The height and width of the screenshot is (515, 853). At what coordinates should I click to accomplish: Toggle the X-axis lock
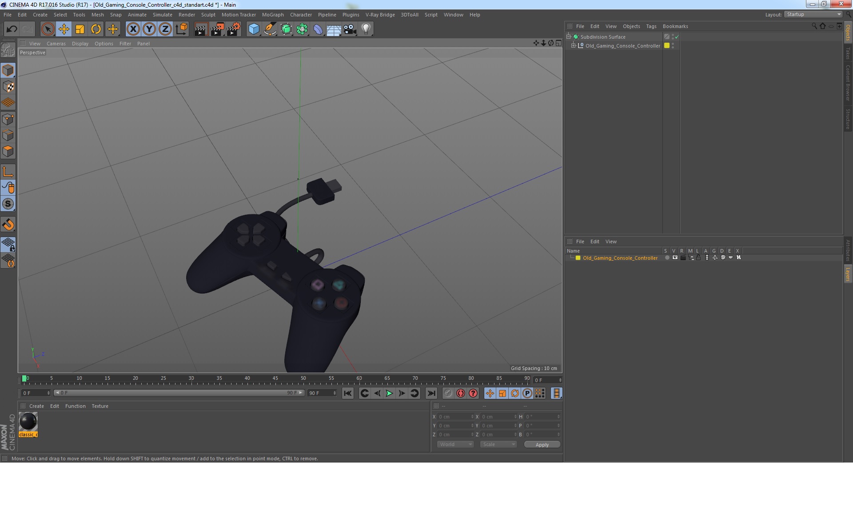[x=133, y=29]
